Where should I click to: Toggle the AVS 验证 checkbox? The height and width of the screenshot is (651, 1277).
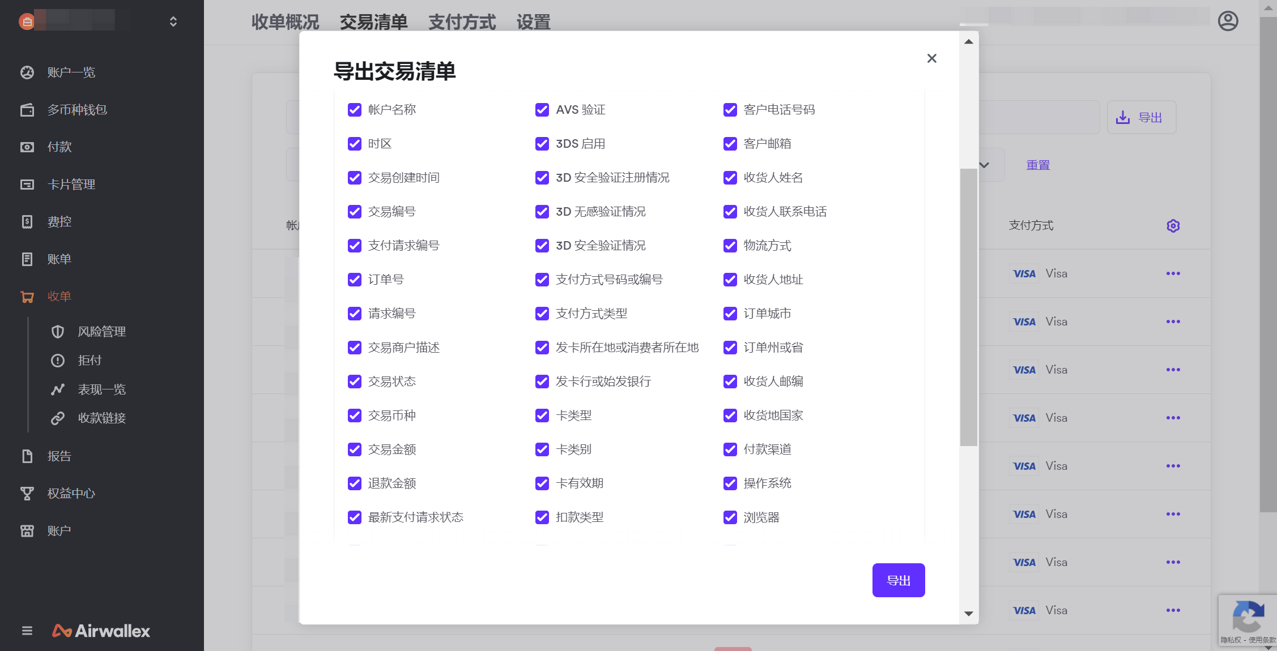point(542,110)
